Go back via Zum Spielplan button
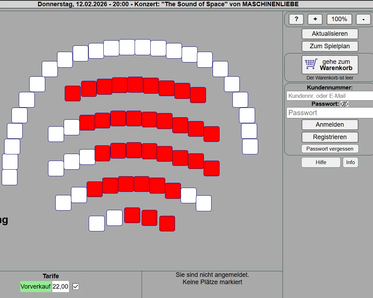The image size is (373, 298). [330, 46]
